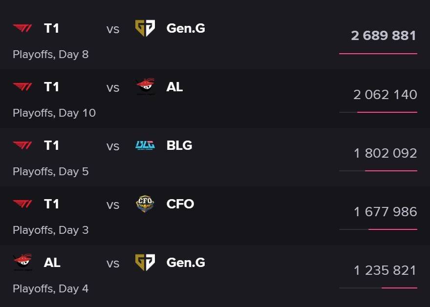The image size is (430, 307).
Task: Click the viewers bar under 2 062 140
Action: pyautogui.click(x=378, y=112)
